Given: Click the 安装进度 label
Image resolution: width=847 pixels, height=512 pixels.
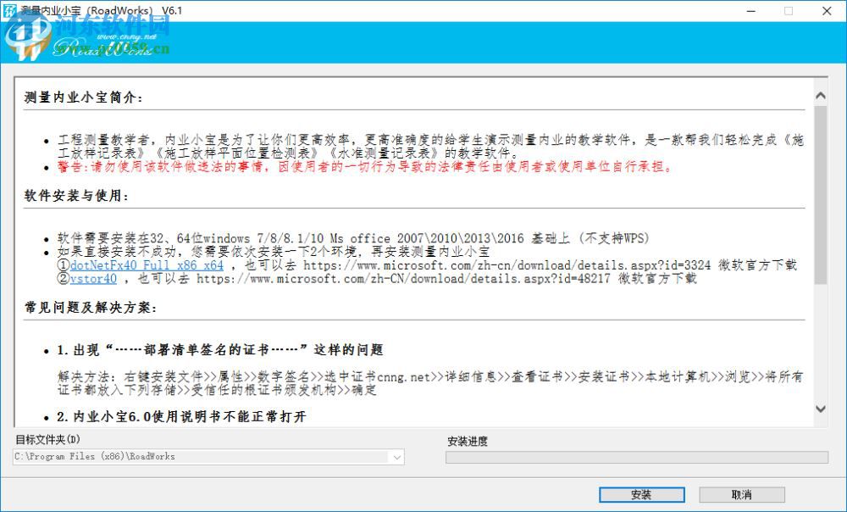Looking at the screenshot, I should click(468, 442).
